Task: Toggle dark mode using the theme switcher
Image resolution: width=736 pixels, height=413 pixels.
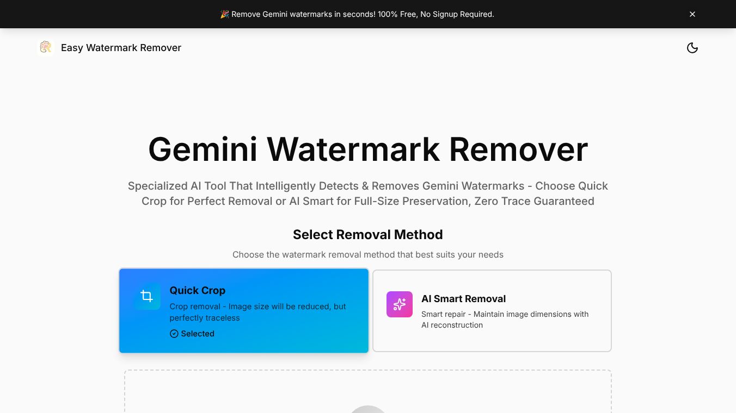Action: click(692, 48)
